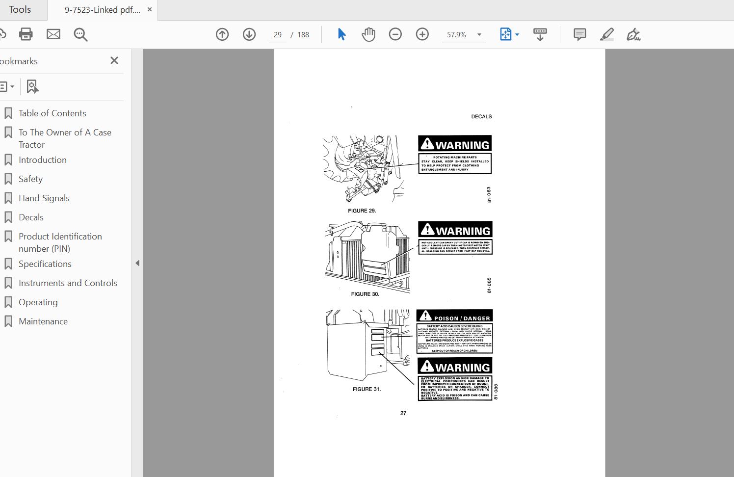Toggle the Fit one full page view
Screen dimensions: 734x477
506,34
